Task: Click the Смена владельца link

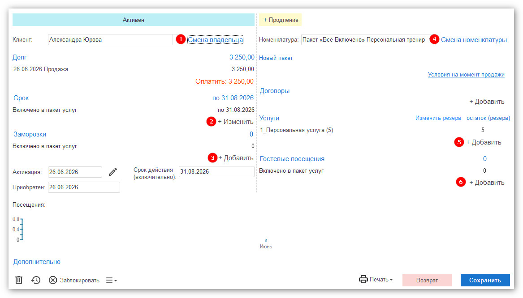Action: (x=215, y=40)
